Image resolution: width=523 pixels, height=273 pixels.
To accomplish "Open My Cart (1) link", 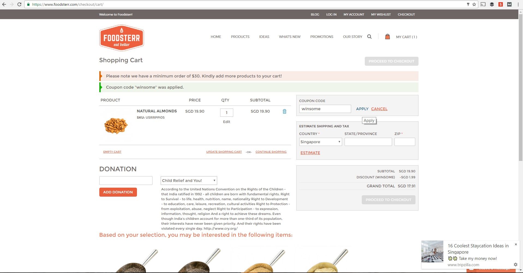I will click(407, 37).
